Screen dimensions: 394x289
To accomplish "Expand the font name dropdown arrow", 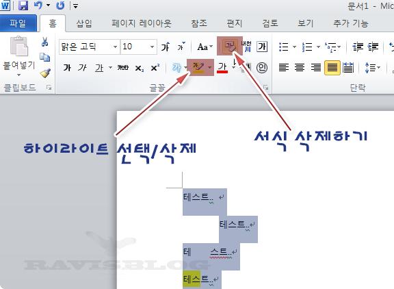I will point(115,47).
